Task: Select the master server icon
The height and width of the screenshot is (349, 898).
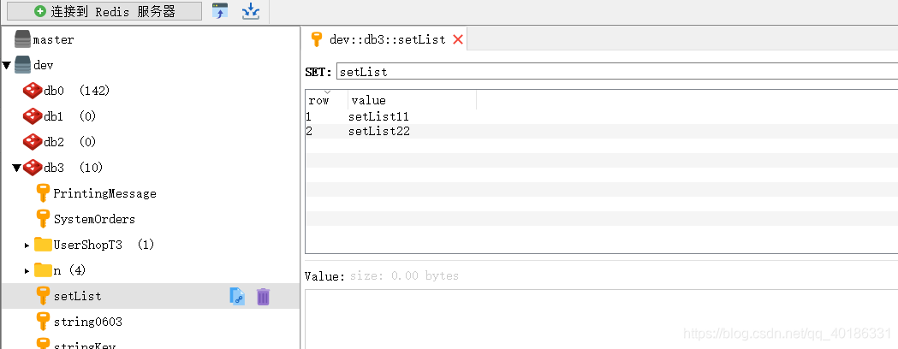Action: click(23, 39)
